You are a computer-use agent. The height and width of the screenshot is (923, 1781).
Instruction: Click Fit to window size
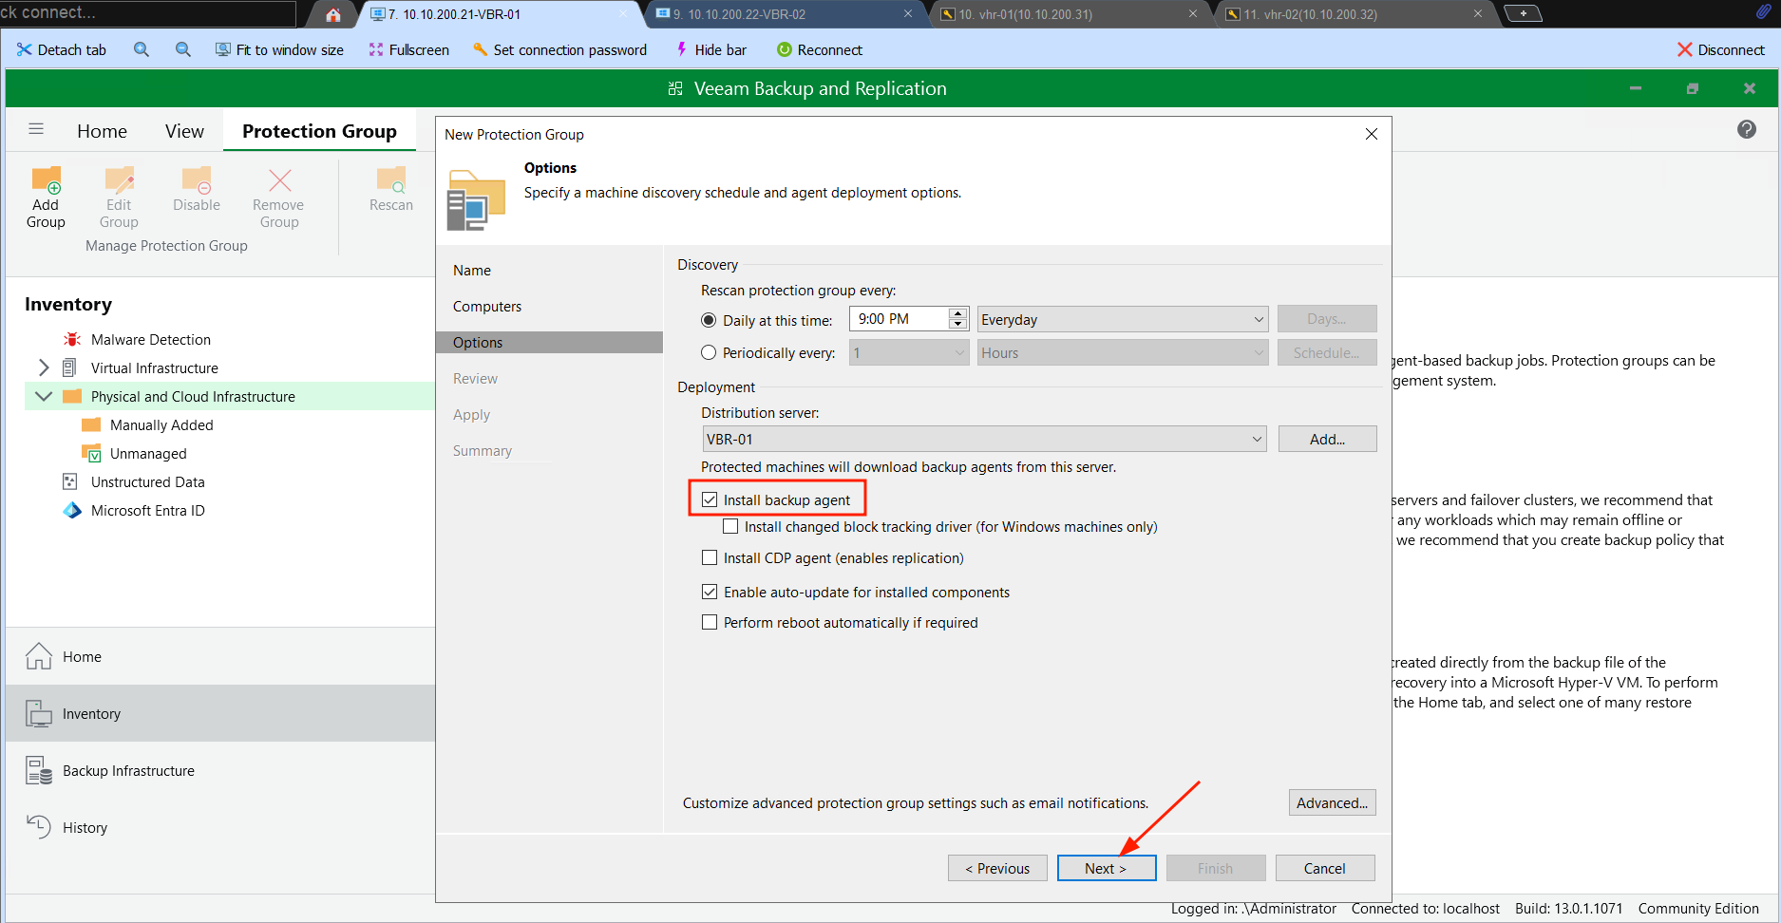279,49
